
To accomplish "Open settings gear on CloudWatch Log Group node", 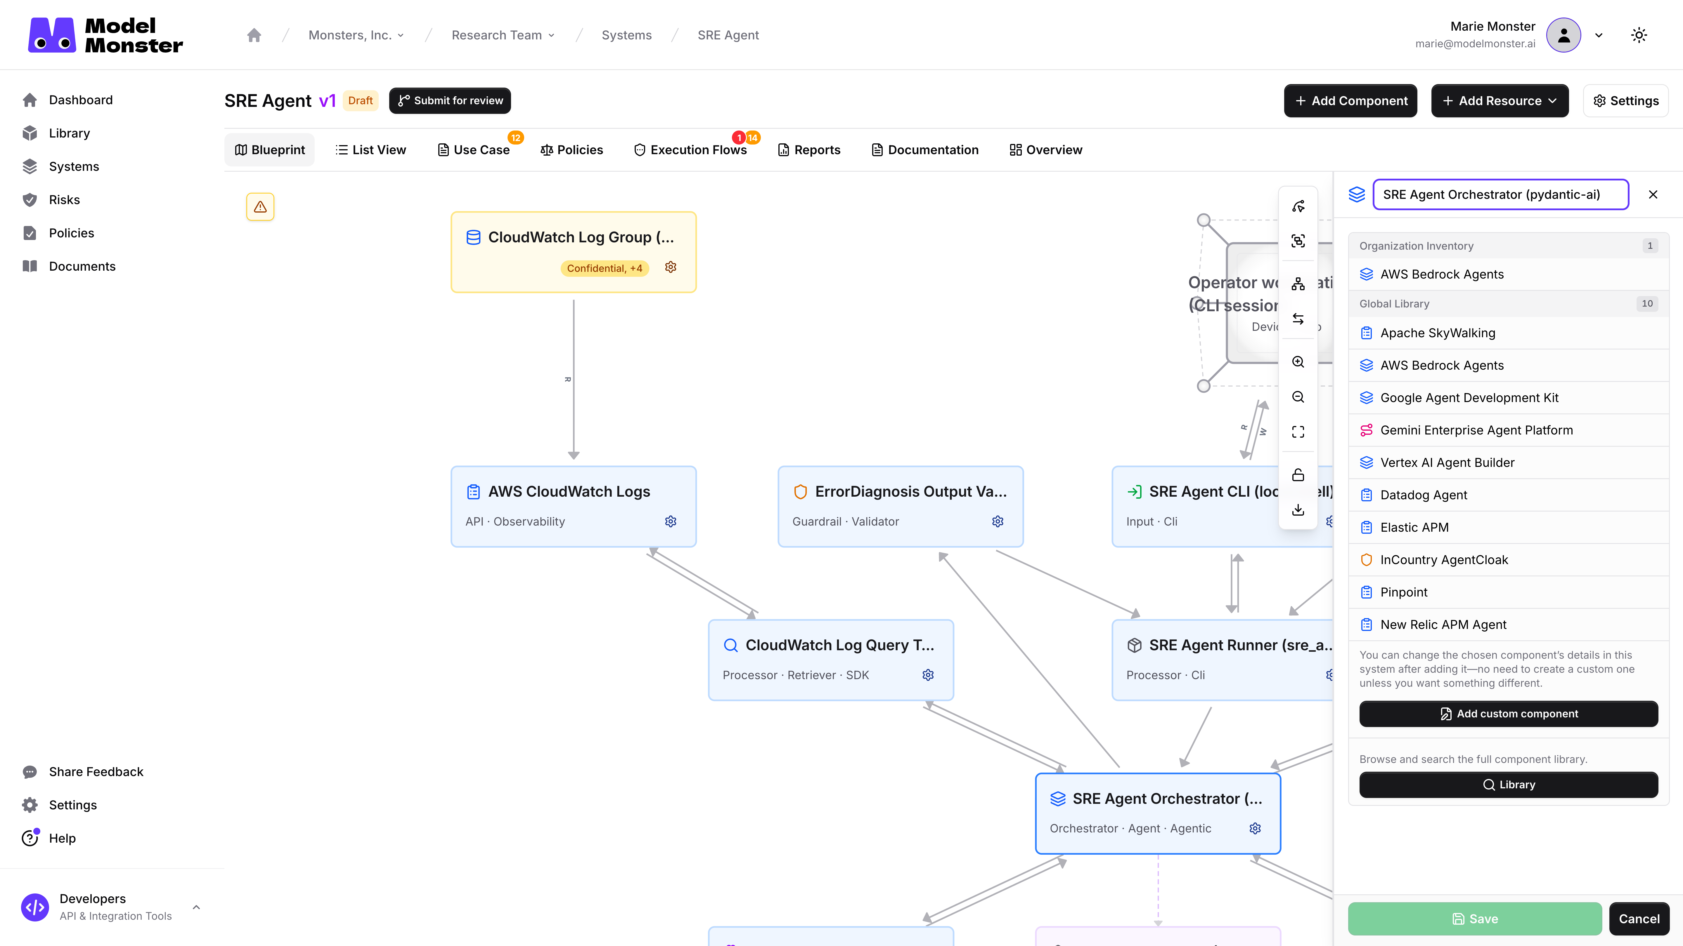I will (x=670, y=267).
